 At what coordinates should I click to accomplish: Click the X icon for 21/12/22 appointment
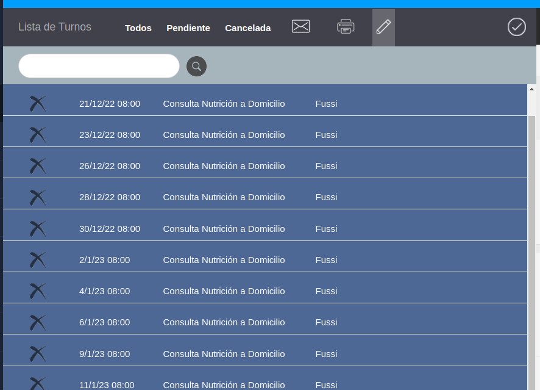(38, 104)
